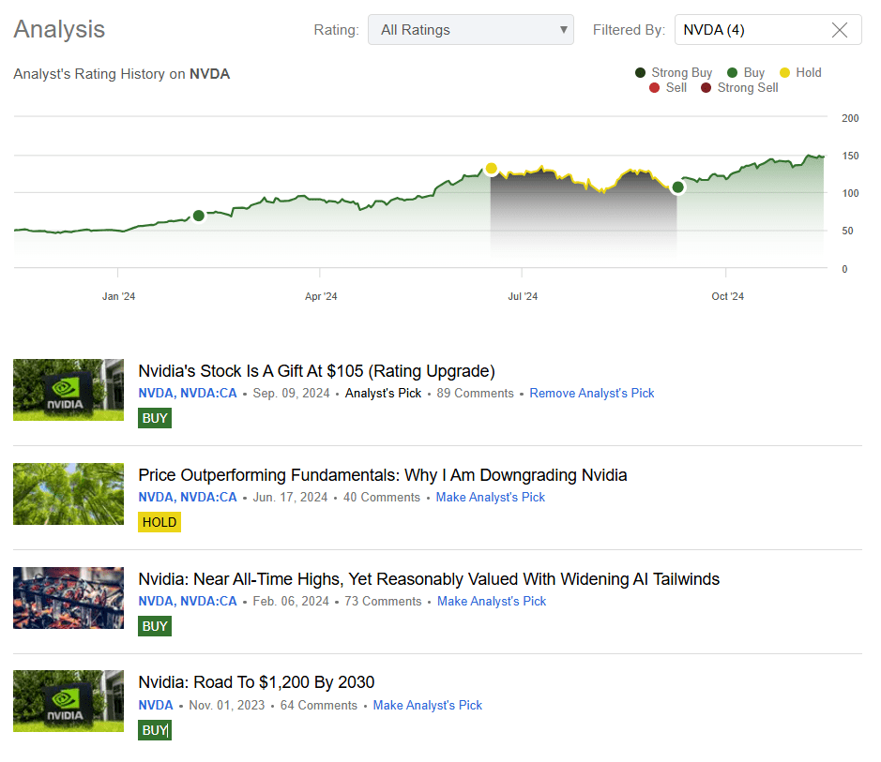Click the February Buy marker on chart
The image size is (881, 762).
click(198, 216)
